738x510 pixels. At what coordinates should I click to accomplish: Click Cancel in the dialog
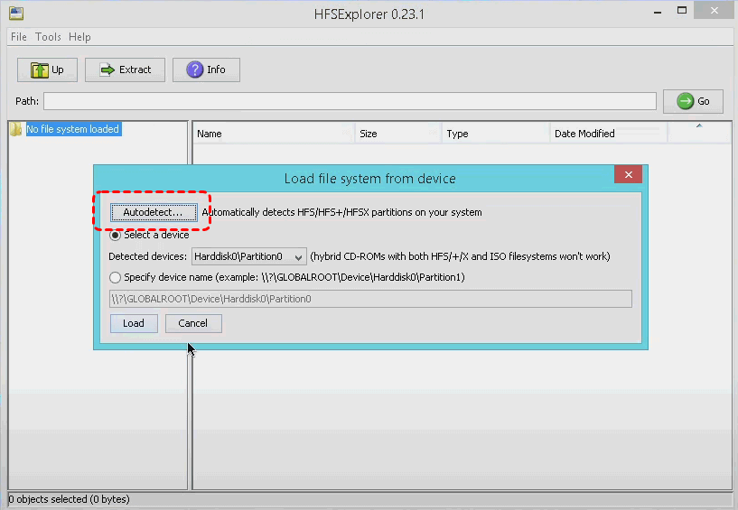[x=192, y=323]
